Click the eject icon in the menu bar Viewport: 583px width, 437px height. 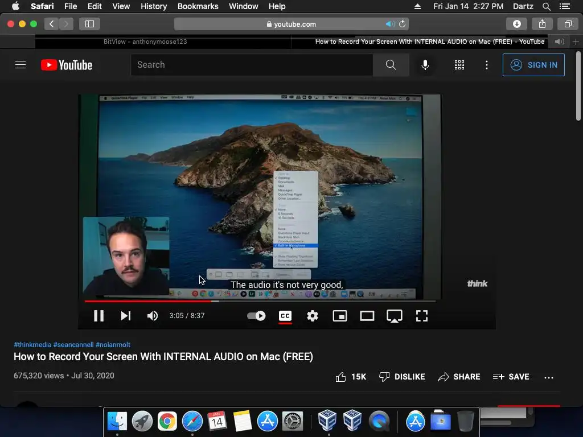point(417,6)
